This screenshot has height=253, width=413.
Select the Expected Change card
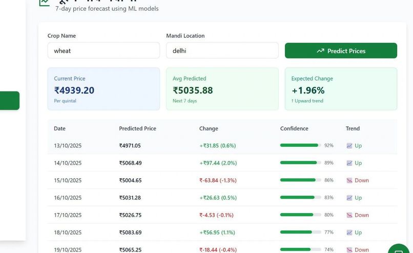341,89
